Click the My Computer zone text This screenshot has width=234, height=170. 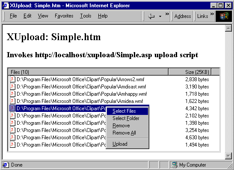(193, 165)
